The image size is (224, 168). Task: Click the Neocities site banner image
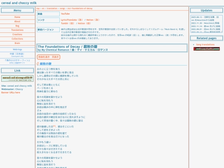tap(17, 78)
